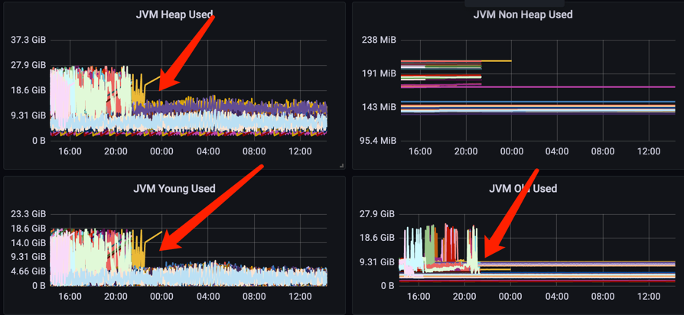Click the 08:00 time label in JVM Old Used
This screenshot has width=684, height=315.
602,296
